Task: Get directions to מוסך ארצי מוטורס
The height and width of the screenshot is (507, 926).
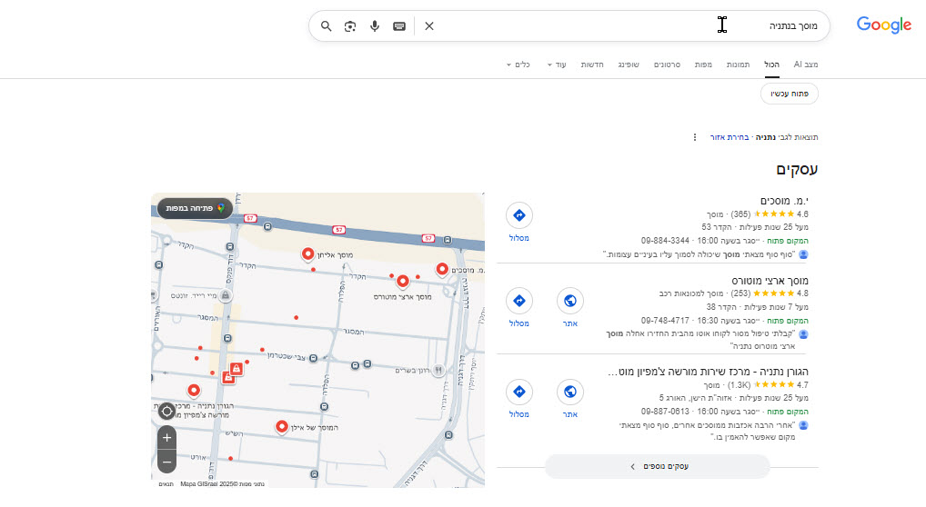Action: (519, 307)
